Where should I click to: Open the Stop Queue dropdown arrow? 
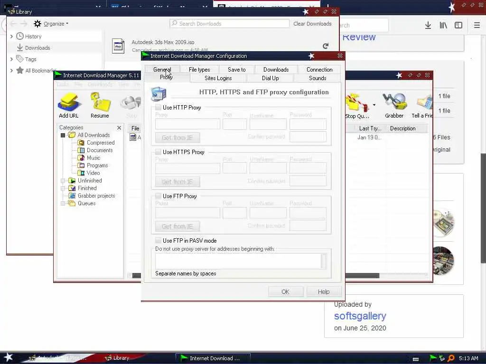374,105
